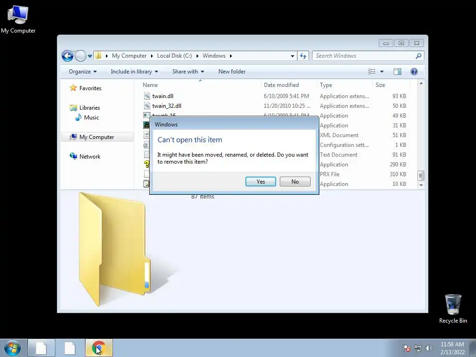Click the network tray icon
The image size is (476, 357).
pos(418,348)
